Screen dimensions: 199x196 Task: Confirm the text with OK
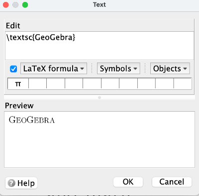point(128,182)
